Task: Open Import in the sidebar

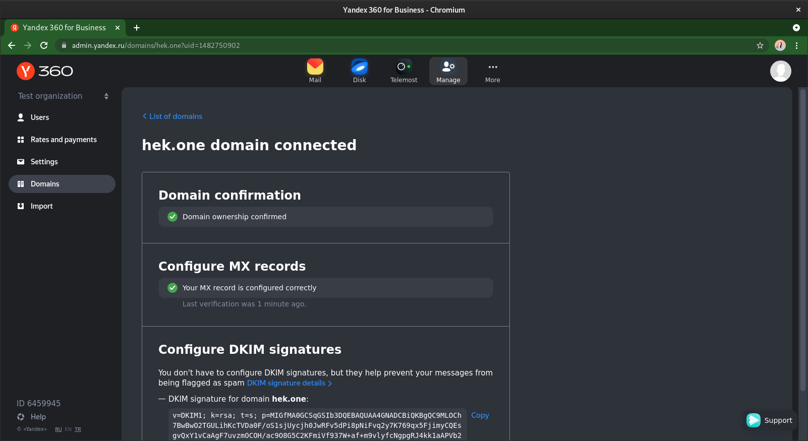Action: pos(62,206)
